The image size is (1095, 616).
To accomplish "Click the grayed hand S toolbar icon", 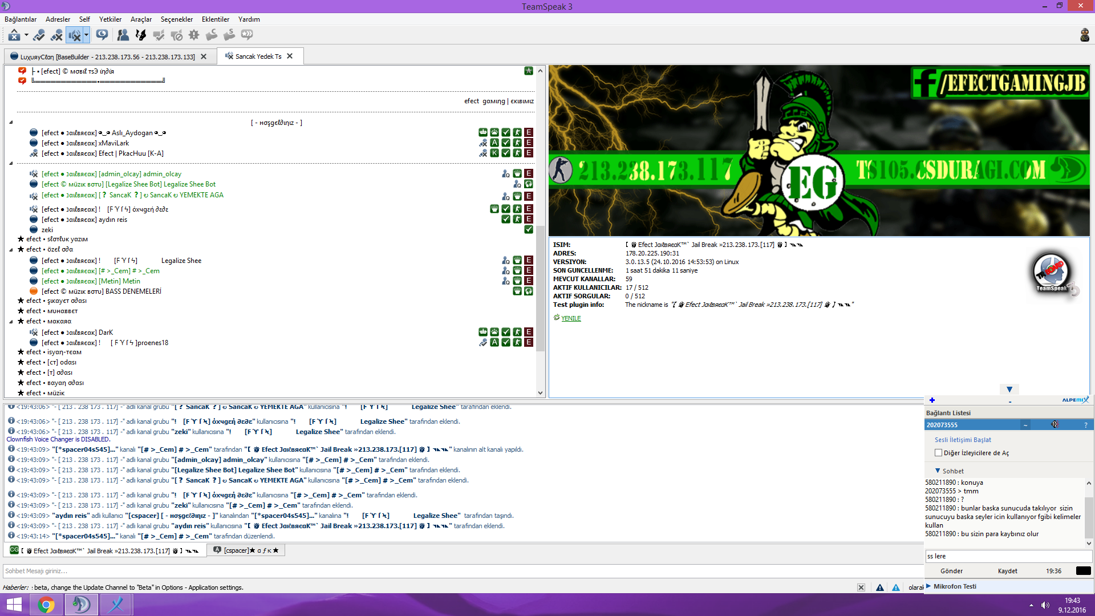I will pyautogui.click(x=229, y=35).
